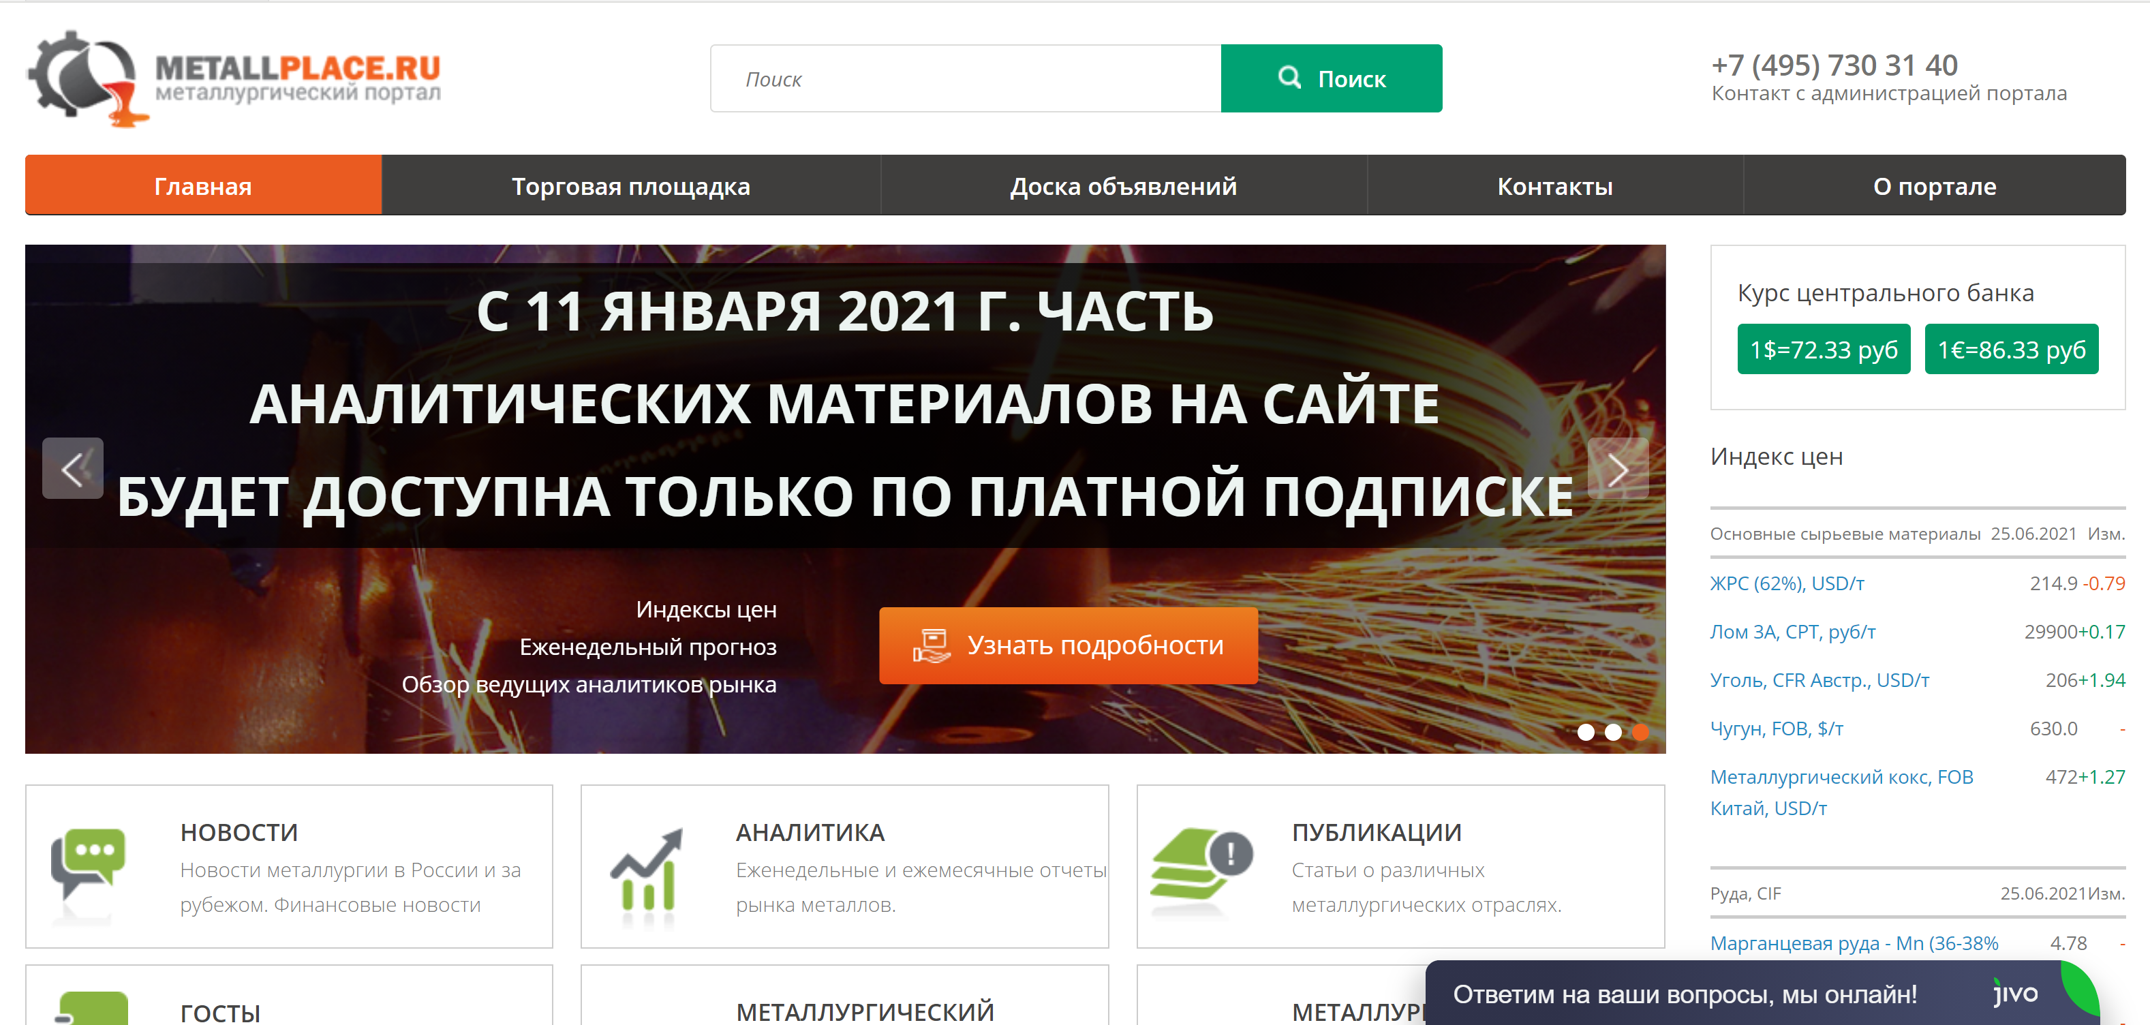The height and width of the screenshot is (1025, 2150).
Task: Show previous slide with left arrow
Action: pyautogui.click(x=73, y=468)
